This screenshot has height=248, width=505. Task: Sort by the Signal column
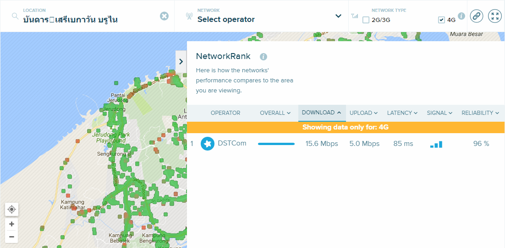439,113
